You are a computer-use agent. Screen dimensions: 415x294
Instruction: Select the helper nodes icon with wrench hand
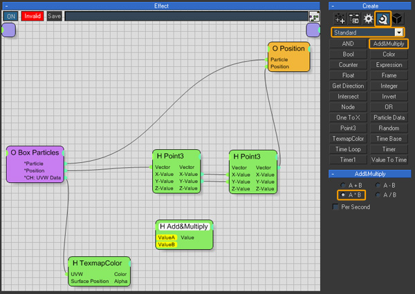point(382,19)
